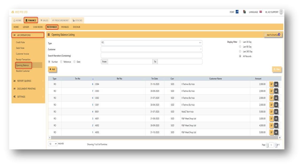
Task: Choose Last 30 Day display filter
Action: click(240, 42)
